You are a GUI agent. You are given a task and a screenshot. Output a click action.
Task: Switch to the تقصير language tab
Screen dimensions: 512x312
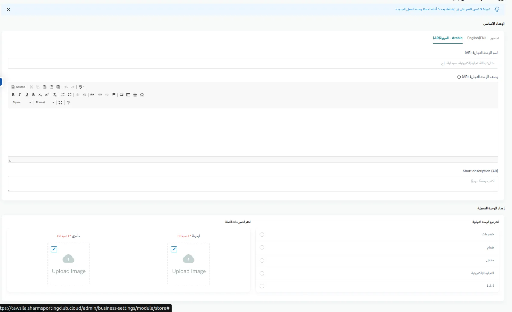pyautogui.click(x=495, y=38)
